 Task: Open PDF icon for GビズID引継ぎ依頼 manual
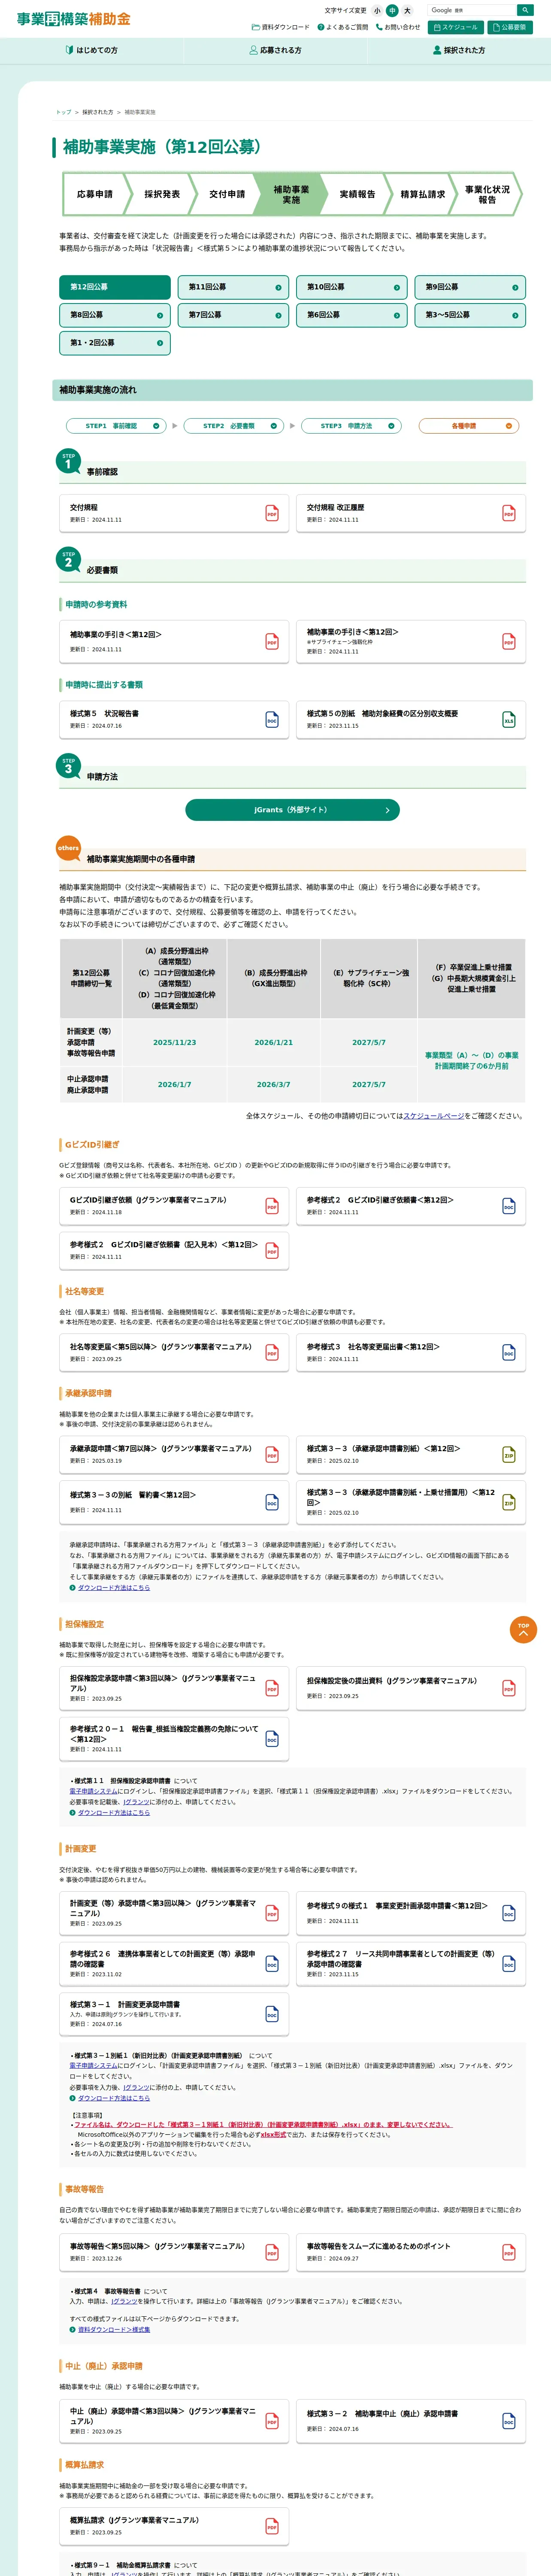[272, 1206]
